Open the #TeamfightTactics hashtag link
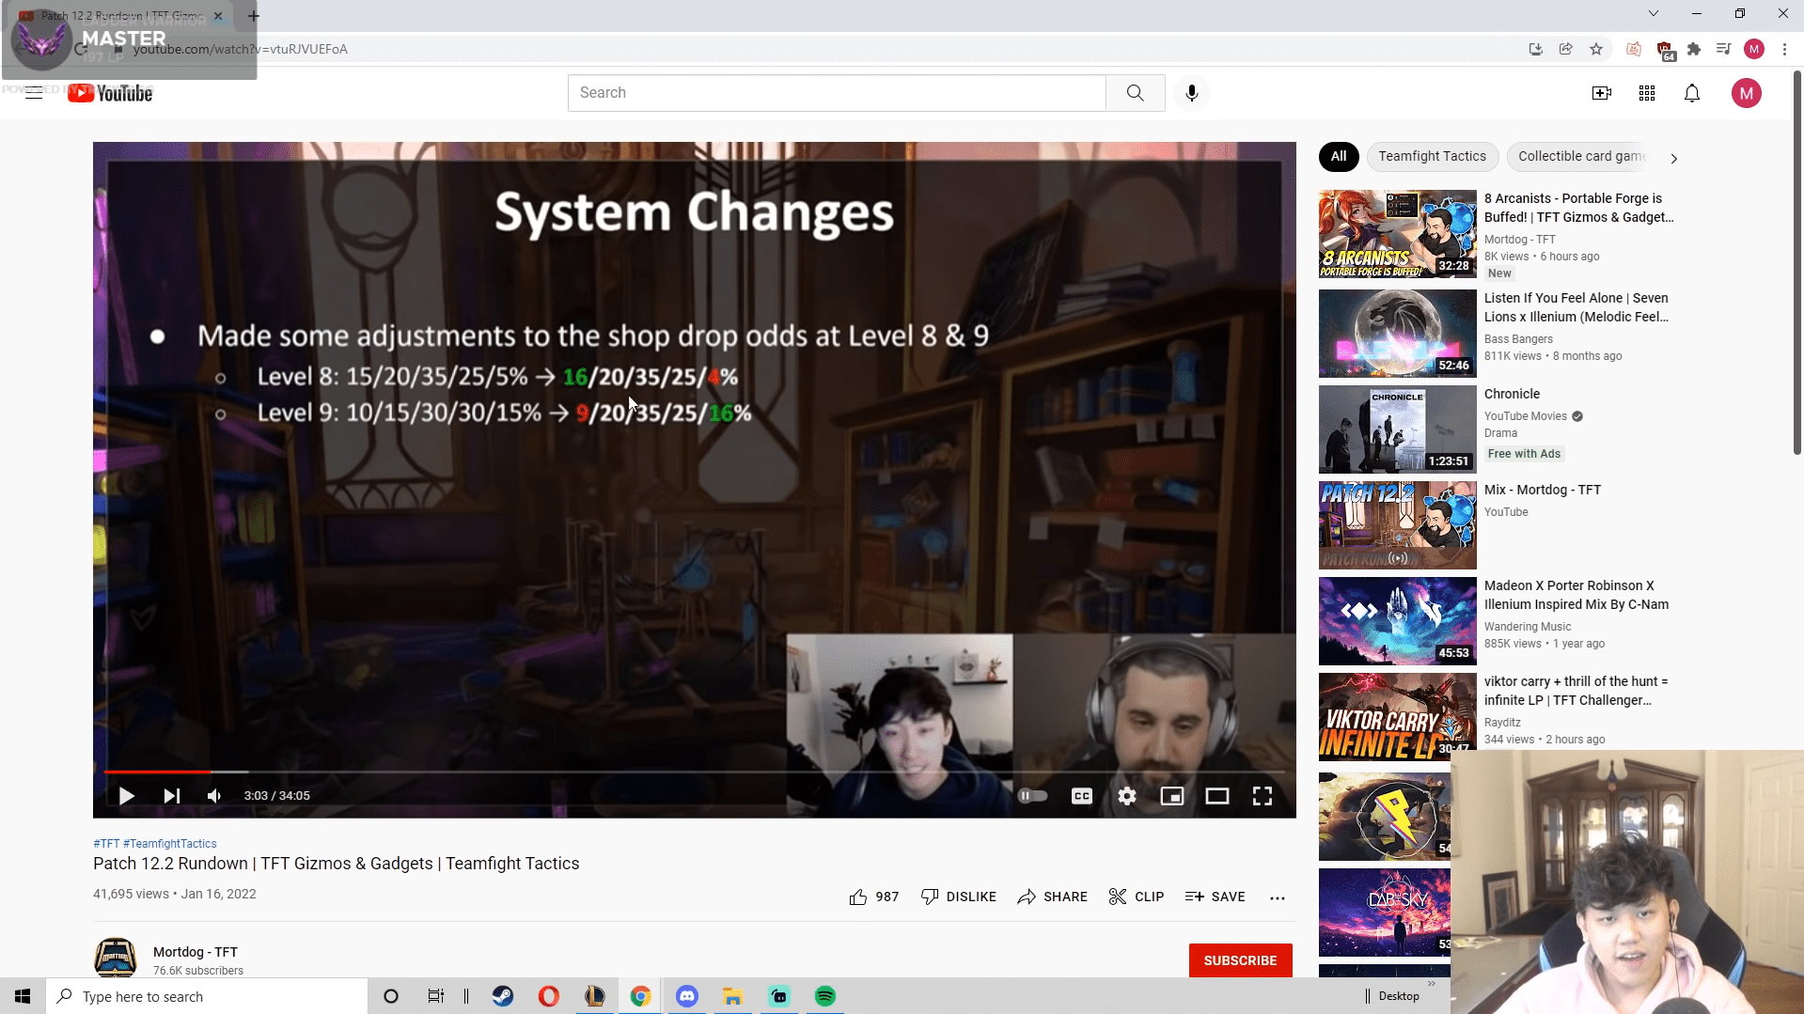Screen dimensions: 1804x1014 [170, 844]
